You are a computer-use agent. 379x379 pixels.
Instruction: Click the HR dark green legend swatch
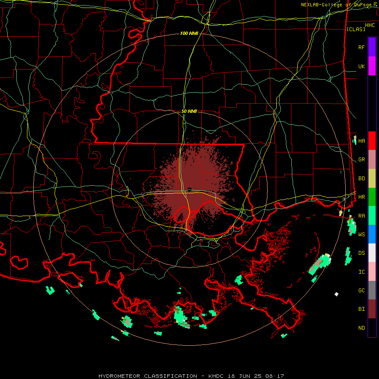pyautogui.click(x=372, y=197)
